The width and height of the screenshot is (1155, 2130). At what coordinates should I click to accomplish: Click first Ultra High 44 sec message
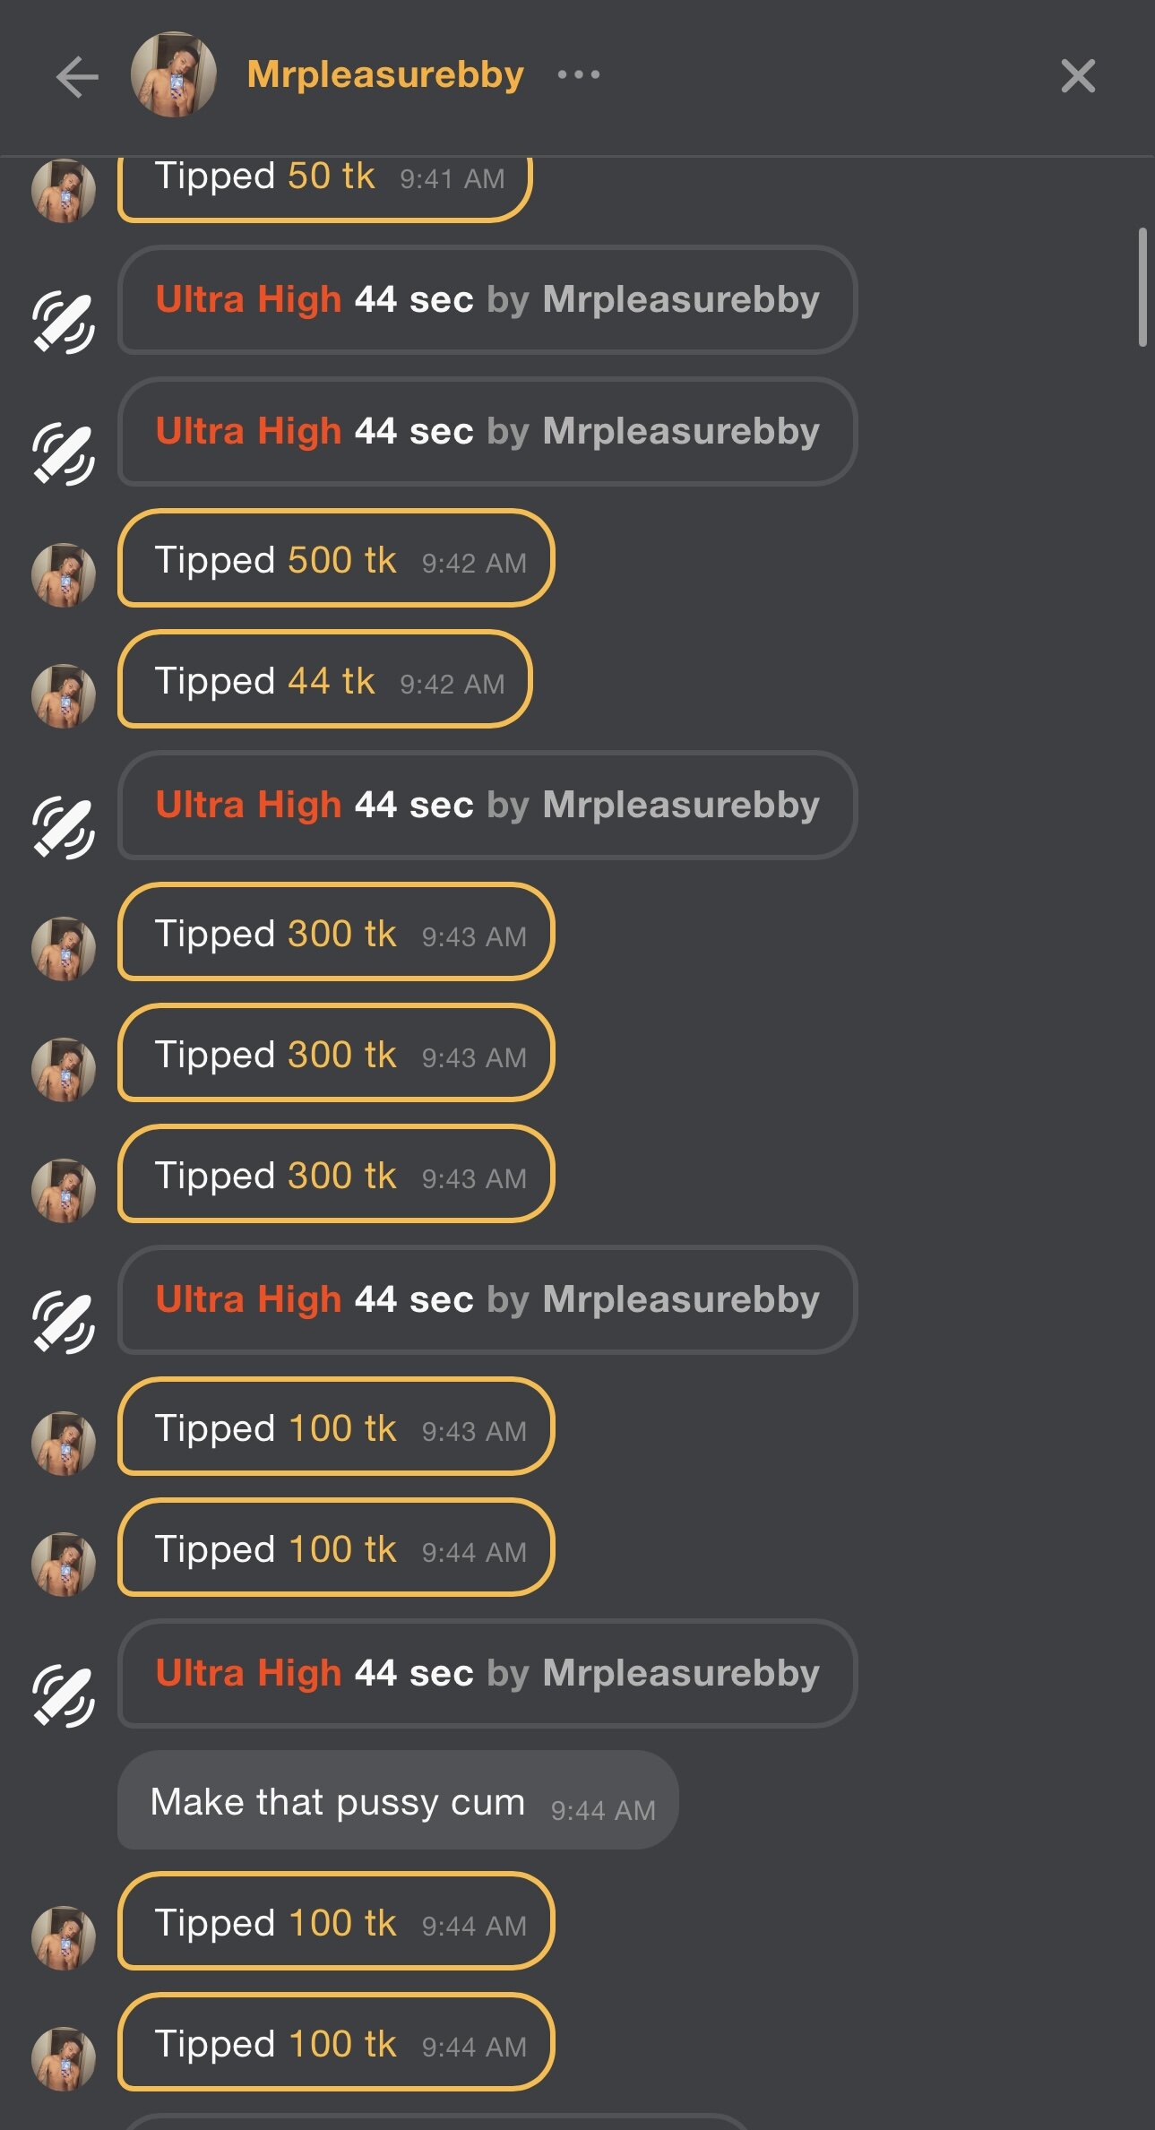click(x=487, y=300)
